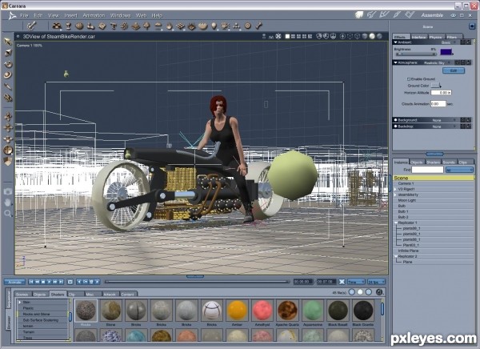Expand the steambike1y tree node

coord(395,195)
